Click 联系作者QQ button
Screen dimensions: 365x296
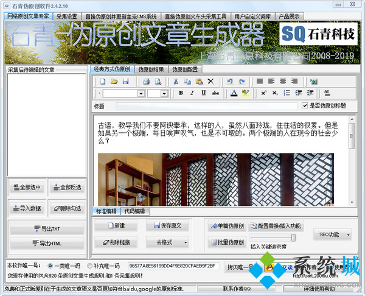(x=237, y=289)
